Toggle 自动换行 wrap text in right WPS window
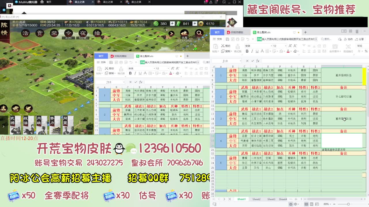The image size is (369, 207). pyautogui.click(x=349, y=49)
